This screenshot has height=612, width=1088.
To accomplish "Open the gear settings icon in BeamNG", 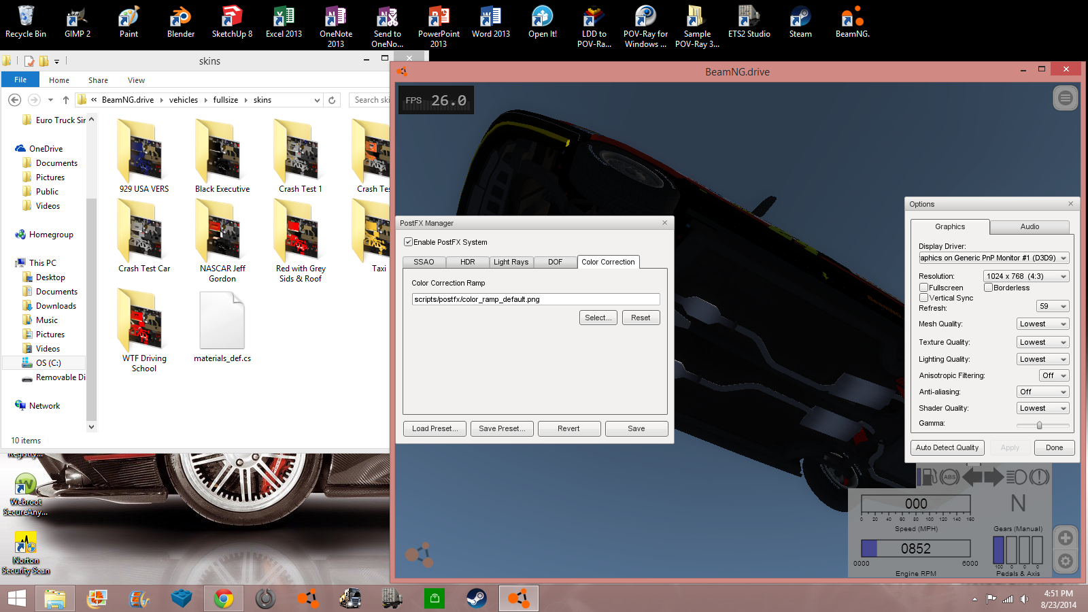I will 1065,561.
